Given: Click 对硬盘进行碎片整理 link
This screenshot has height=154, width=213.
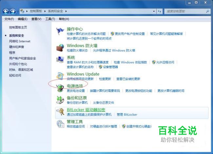Looking at the screenshot, I should coord(104,126).
